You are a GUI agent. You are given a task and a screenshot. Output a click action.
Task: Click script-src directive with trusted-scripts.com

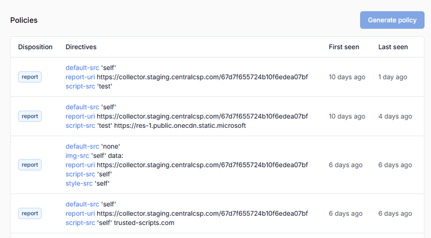pyautogui.click(x=80, y=223)
